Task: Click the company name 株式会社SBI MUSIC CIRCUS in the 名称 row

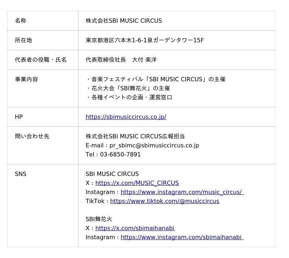Action: tap(124, 21)
